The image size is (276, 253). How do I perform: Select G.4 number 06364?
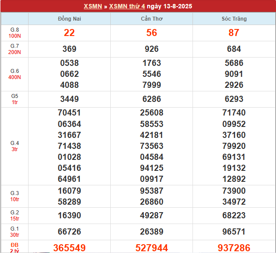[69, 124]
